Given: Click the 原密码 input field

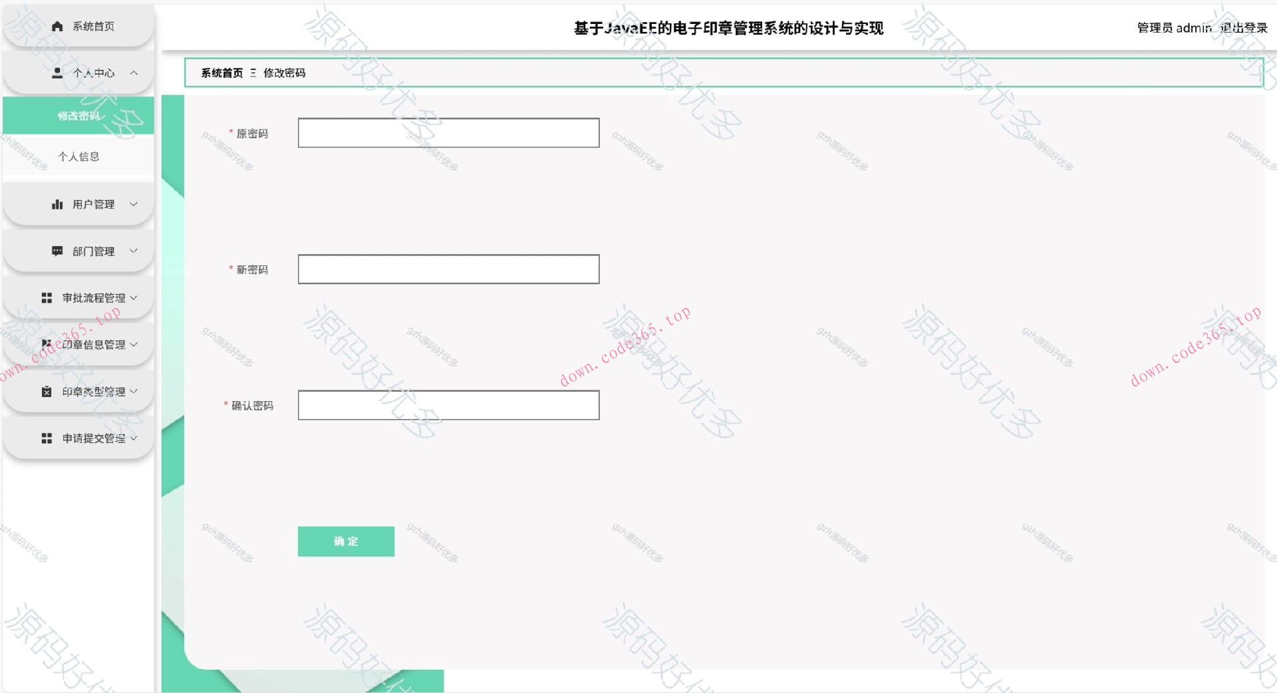Looking at the screenshot, I should pyautogui.click(x=448, y=132).
